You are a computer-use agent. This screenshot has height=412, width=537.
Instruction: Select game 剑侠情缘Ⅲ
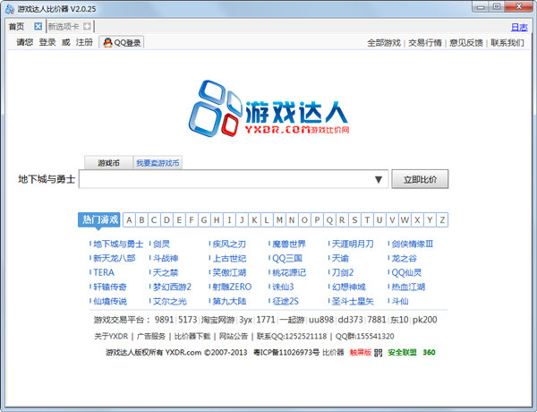click(413, 244)
